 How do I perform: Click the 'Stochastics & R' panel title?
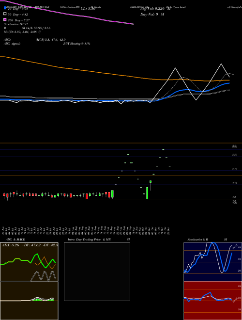tap(197, 240)
